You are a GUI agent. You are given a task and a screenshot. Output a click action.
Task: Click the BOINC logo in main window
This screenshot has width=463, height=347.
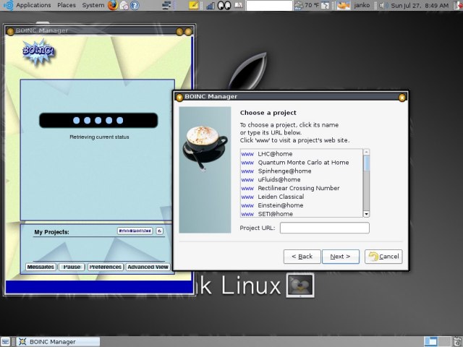point(38,53)
